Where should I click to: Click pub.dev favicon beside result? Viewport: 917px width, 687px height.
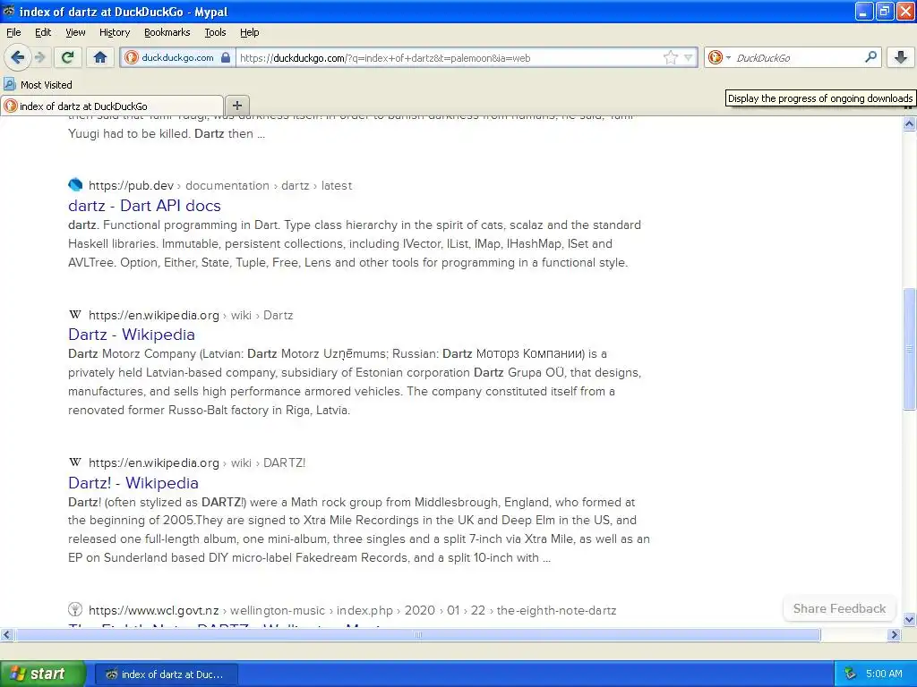[x=75, y=185]
